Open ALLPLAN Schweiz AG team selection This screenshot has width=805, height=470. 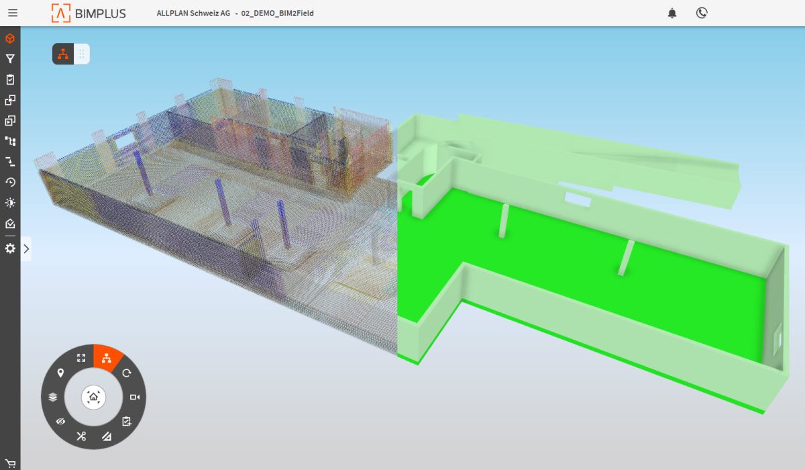point(193,13)
